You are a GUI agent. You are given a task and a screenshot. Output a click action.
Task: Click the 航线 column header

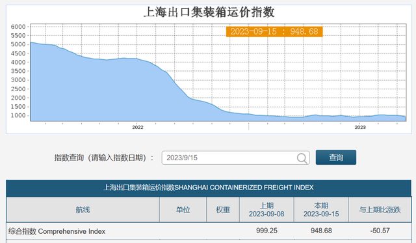(x=83, y=210)
